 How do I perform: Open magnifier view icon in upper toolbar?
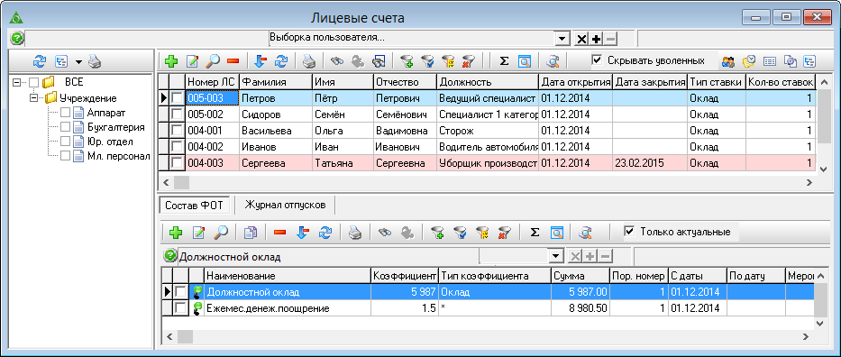pyautogui.click(x=213, y=61)
